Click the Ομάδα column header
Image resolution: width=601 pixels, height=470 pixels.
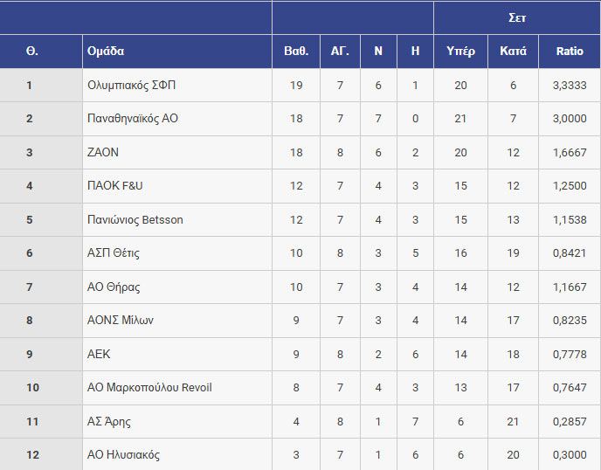[106, 52]
